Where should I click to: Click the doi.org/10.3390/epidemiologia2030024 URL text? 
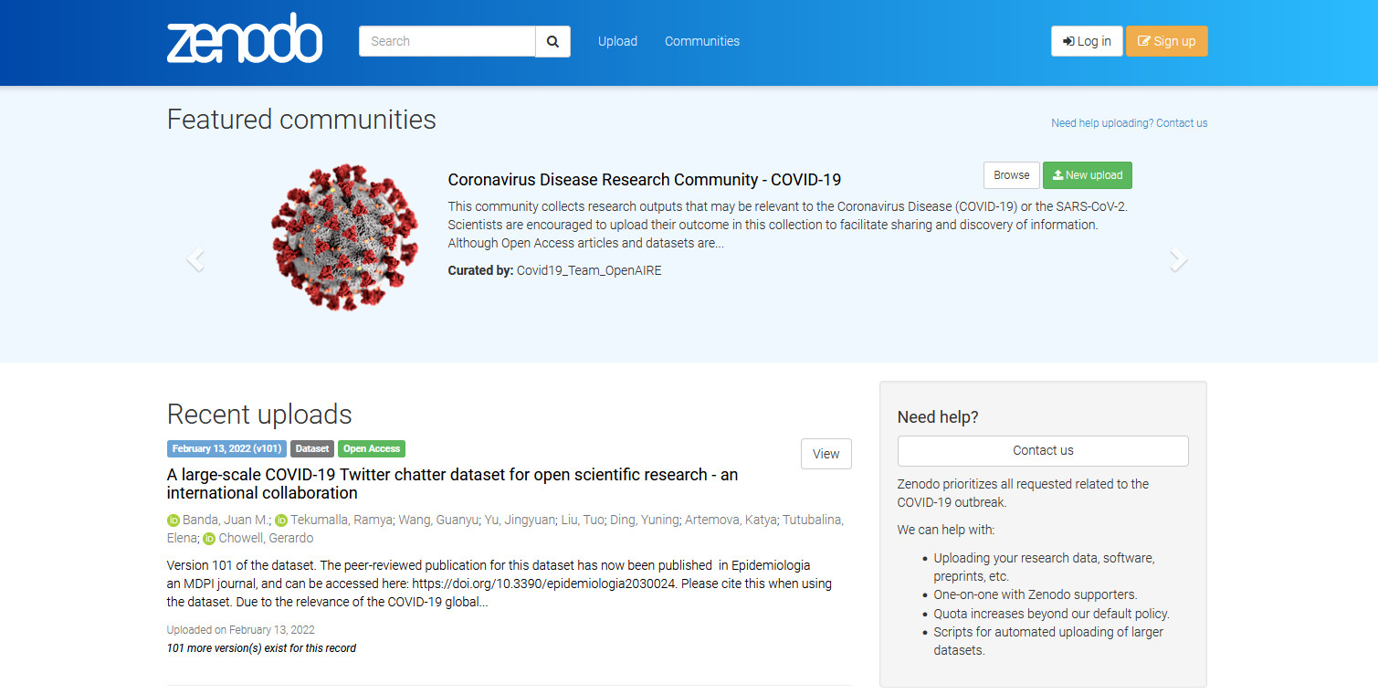click(x=544, y=584)
